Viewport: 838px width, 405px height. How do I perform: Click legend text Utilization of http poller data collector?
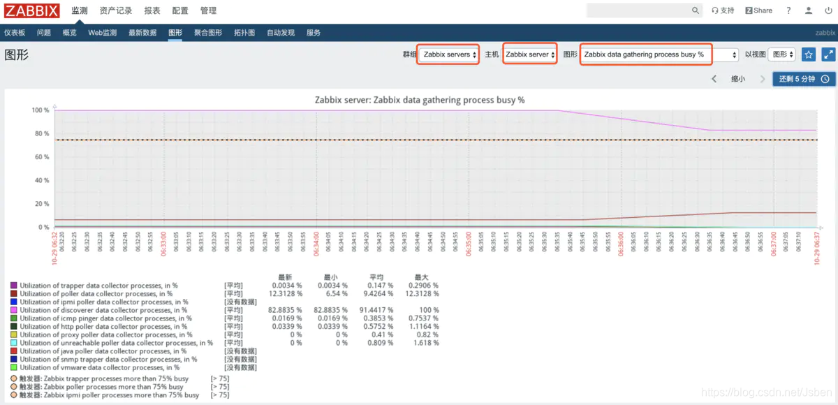coord(103,327)
